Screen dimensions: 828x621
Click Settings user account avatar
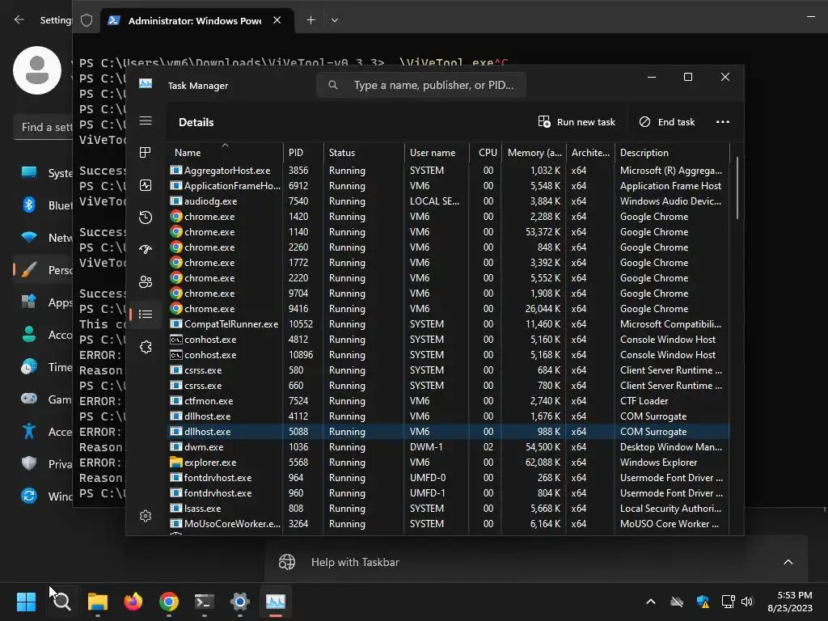[37, 70]
